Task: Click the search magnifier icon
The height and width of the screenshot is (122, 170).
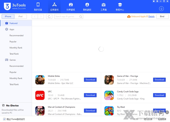Action: 80,17
